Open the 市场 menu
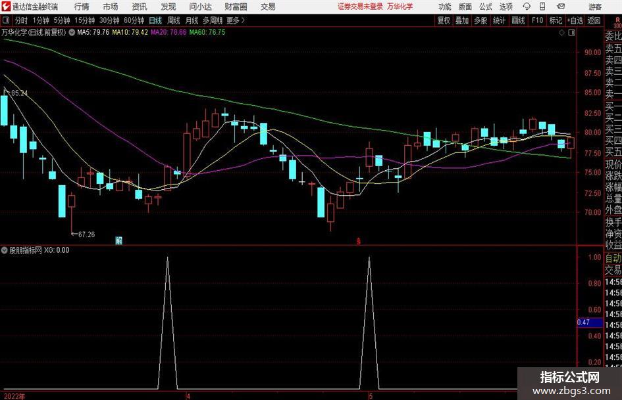Image resolution: width=622 pixels, height=400 pixels. (x=111, y=7)
